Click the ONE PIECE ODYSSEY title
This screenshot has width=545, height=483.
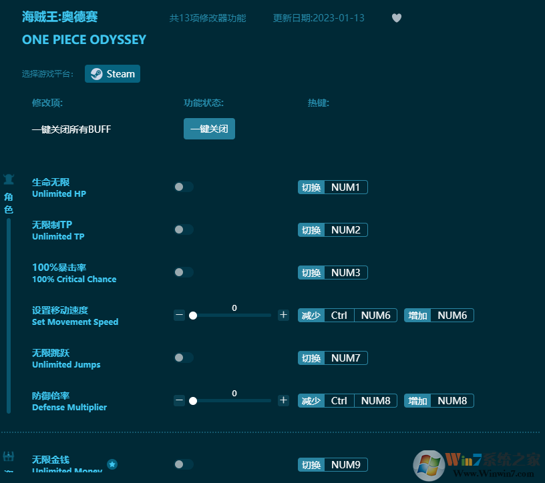coord(84,39)
